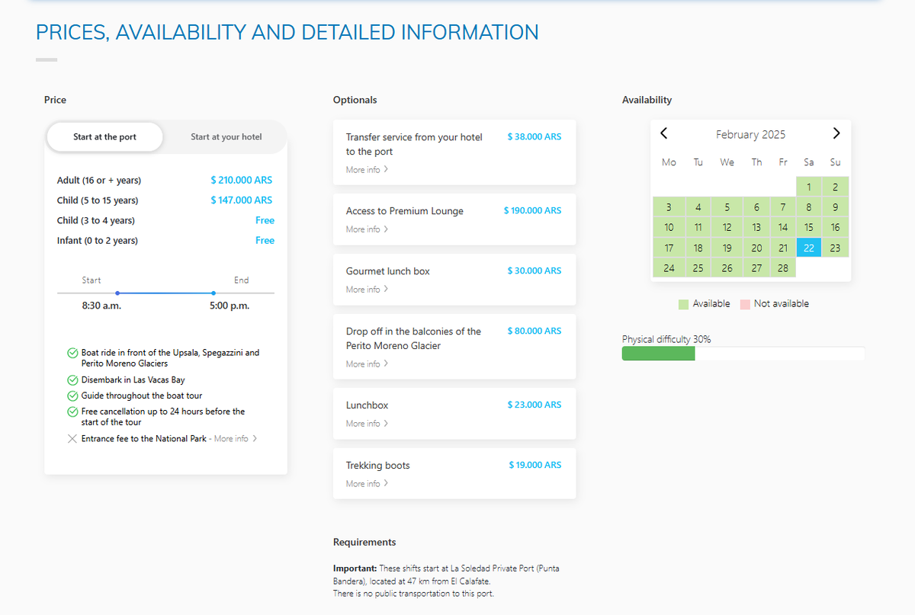Pick February 3 in calendar
This screenshot has height=615, width=915.
point(669,207)
